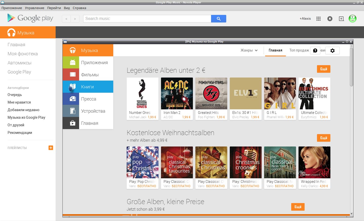Open Моя фонотека in left sidebar
Screen dimensions: 364x221
(22, 54)
